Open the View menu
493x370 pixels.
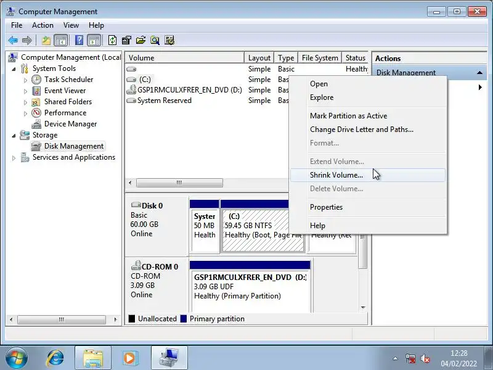click(71, 25)
